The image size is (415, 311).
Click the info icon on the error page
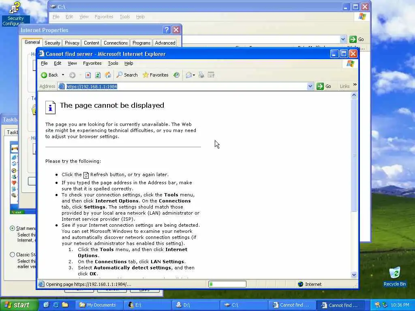coord(50,107)
